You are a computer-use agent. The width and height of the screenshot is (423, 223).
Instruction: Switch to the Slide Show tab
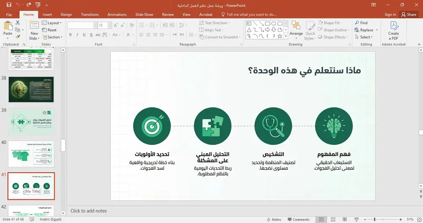pyautogui.click(x=144, y=14)
